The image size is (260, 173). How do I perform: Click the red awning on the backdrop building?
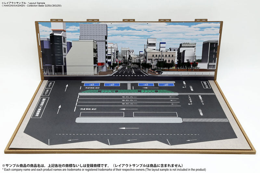click(x=101, y=64)
